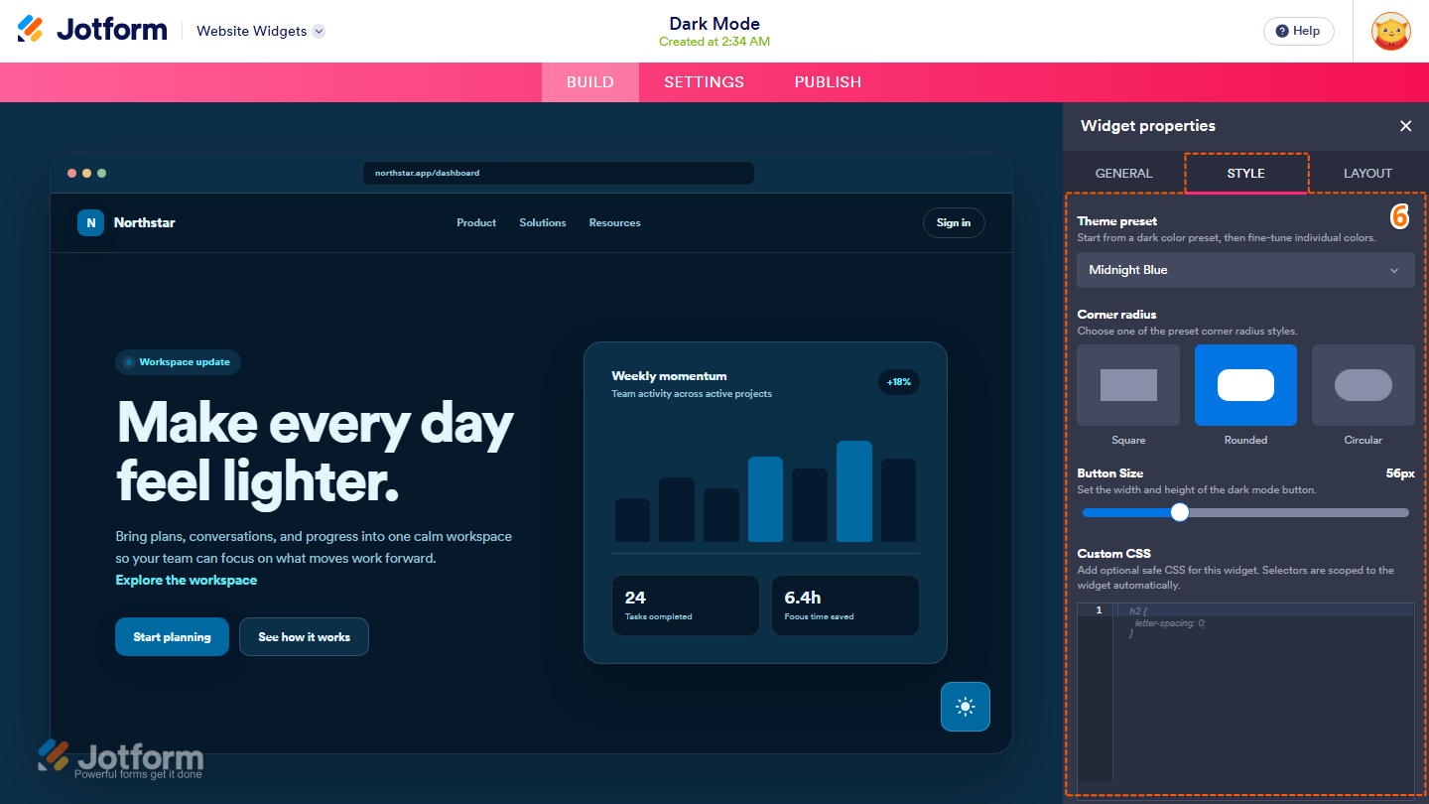1429x804 pixels.
Task: Click the Start planning button
Action: [172, 637]
